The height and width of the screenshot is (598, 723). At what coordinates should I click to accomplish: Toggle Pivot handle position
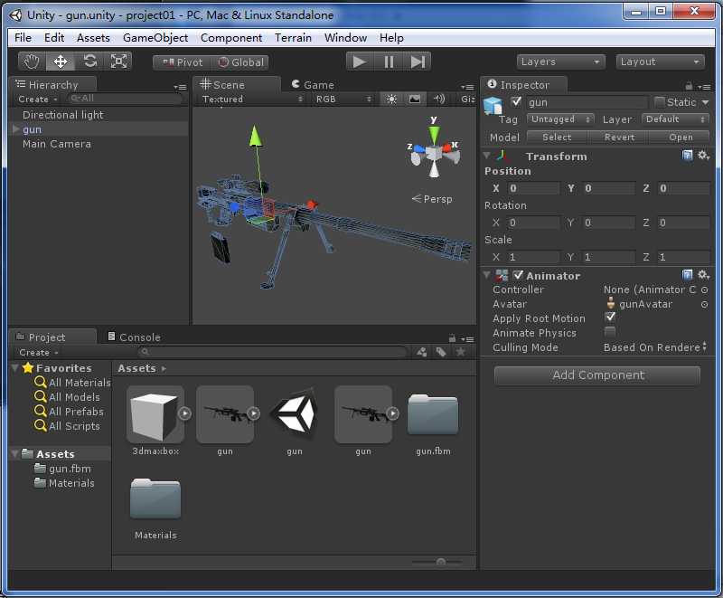point(183,62)
